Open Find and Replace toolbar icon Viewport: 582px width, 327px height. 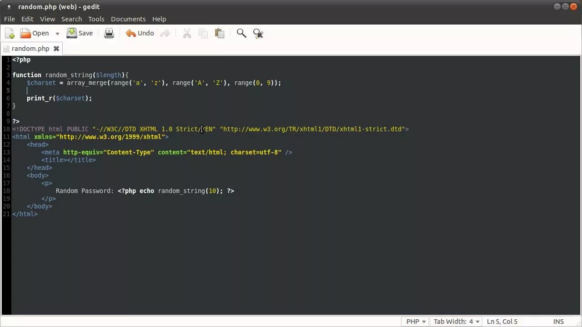(x=258, y=33)
